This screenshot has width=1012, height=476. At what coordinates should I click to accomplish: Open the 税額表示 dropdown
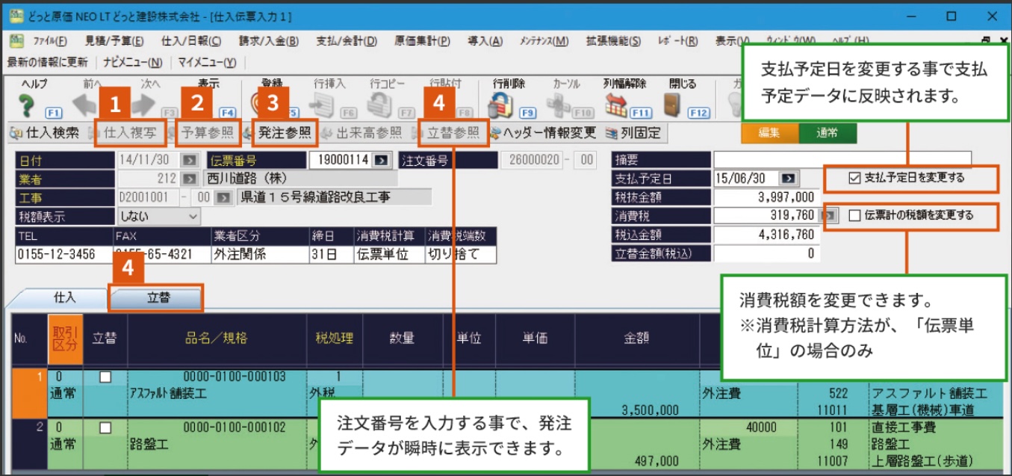tap(194, 216)
